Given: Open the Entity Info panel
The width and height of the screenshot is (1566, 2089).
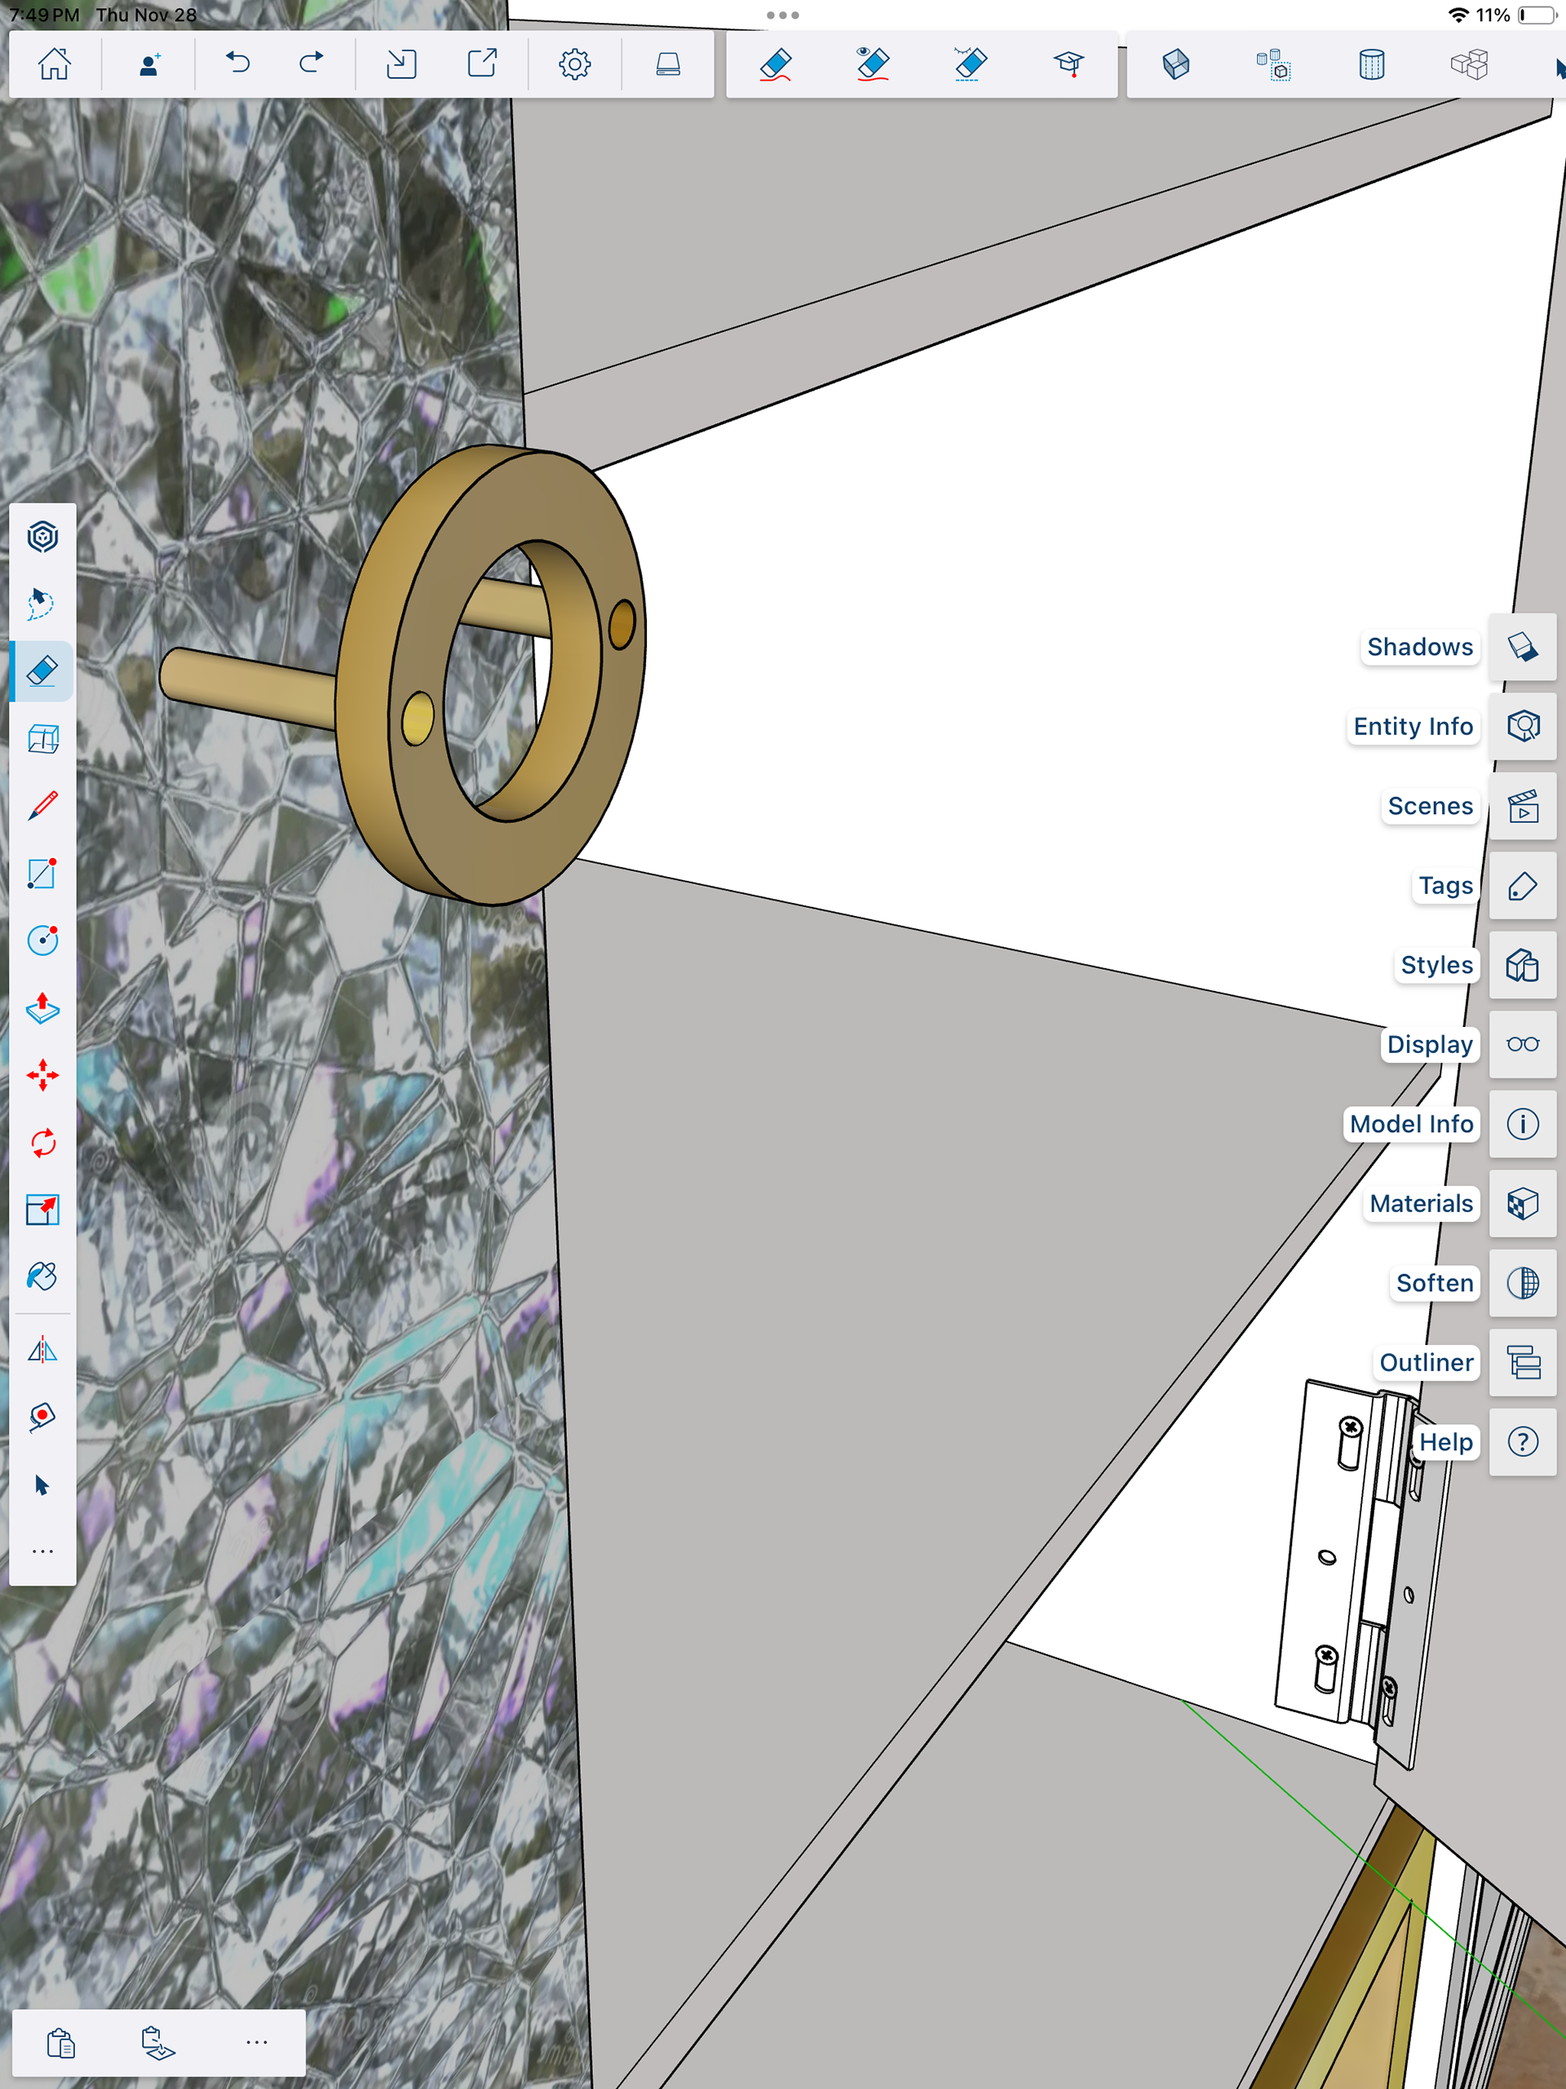Looking at the screenshot, I should (x=1522, y=726).
